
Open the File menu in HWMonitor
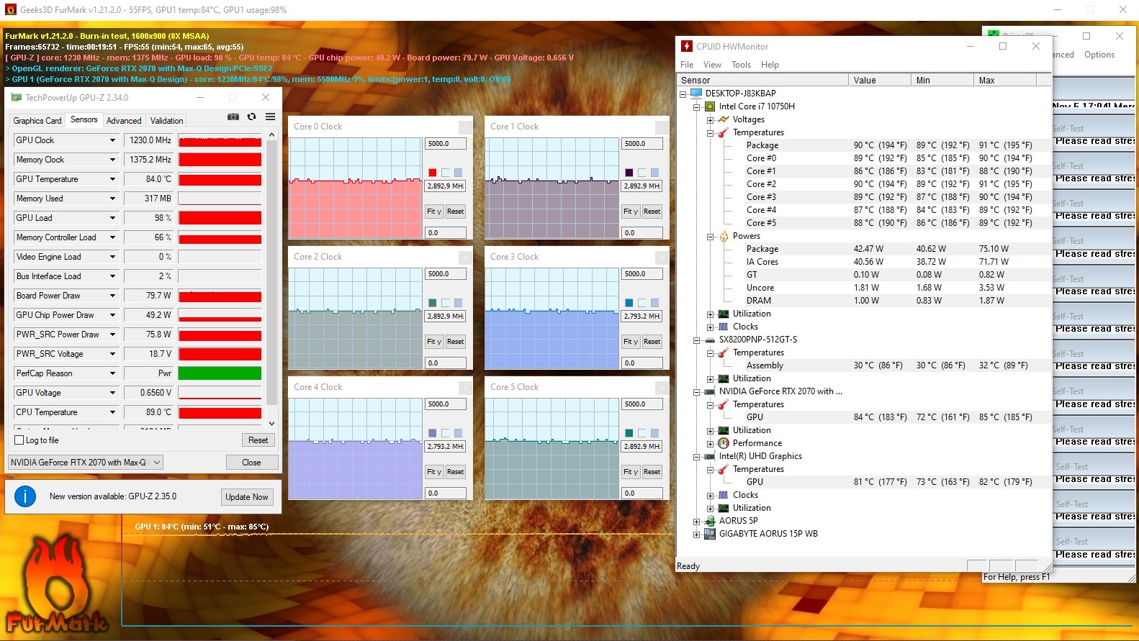[687, 65]
